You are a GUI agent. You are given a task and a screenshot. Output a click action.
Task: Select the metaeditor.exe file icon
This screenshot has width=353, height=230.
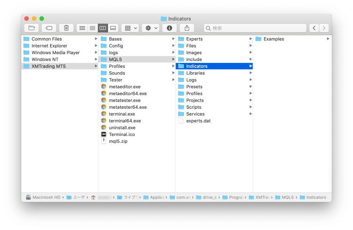[x=104, y=87]
